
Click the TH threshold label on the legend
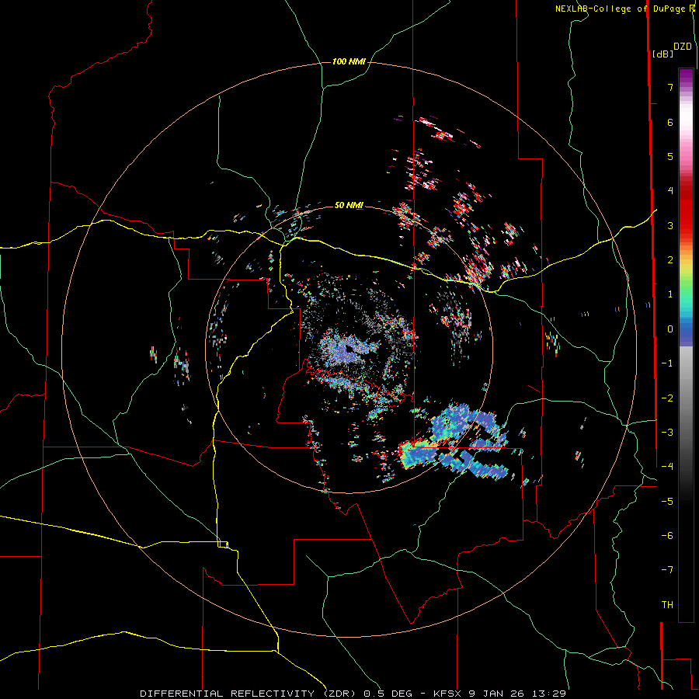tap(667, 605)
